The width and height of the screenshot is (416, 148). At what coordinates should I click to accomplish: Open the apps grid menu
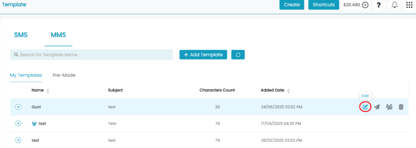click(x=409, y=5)
